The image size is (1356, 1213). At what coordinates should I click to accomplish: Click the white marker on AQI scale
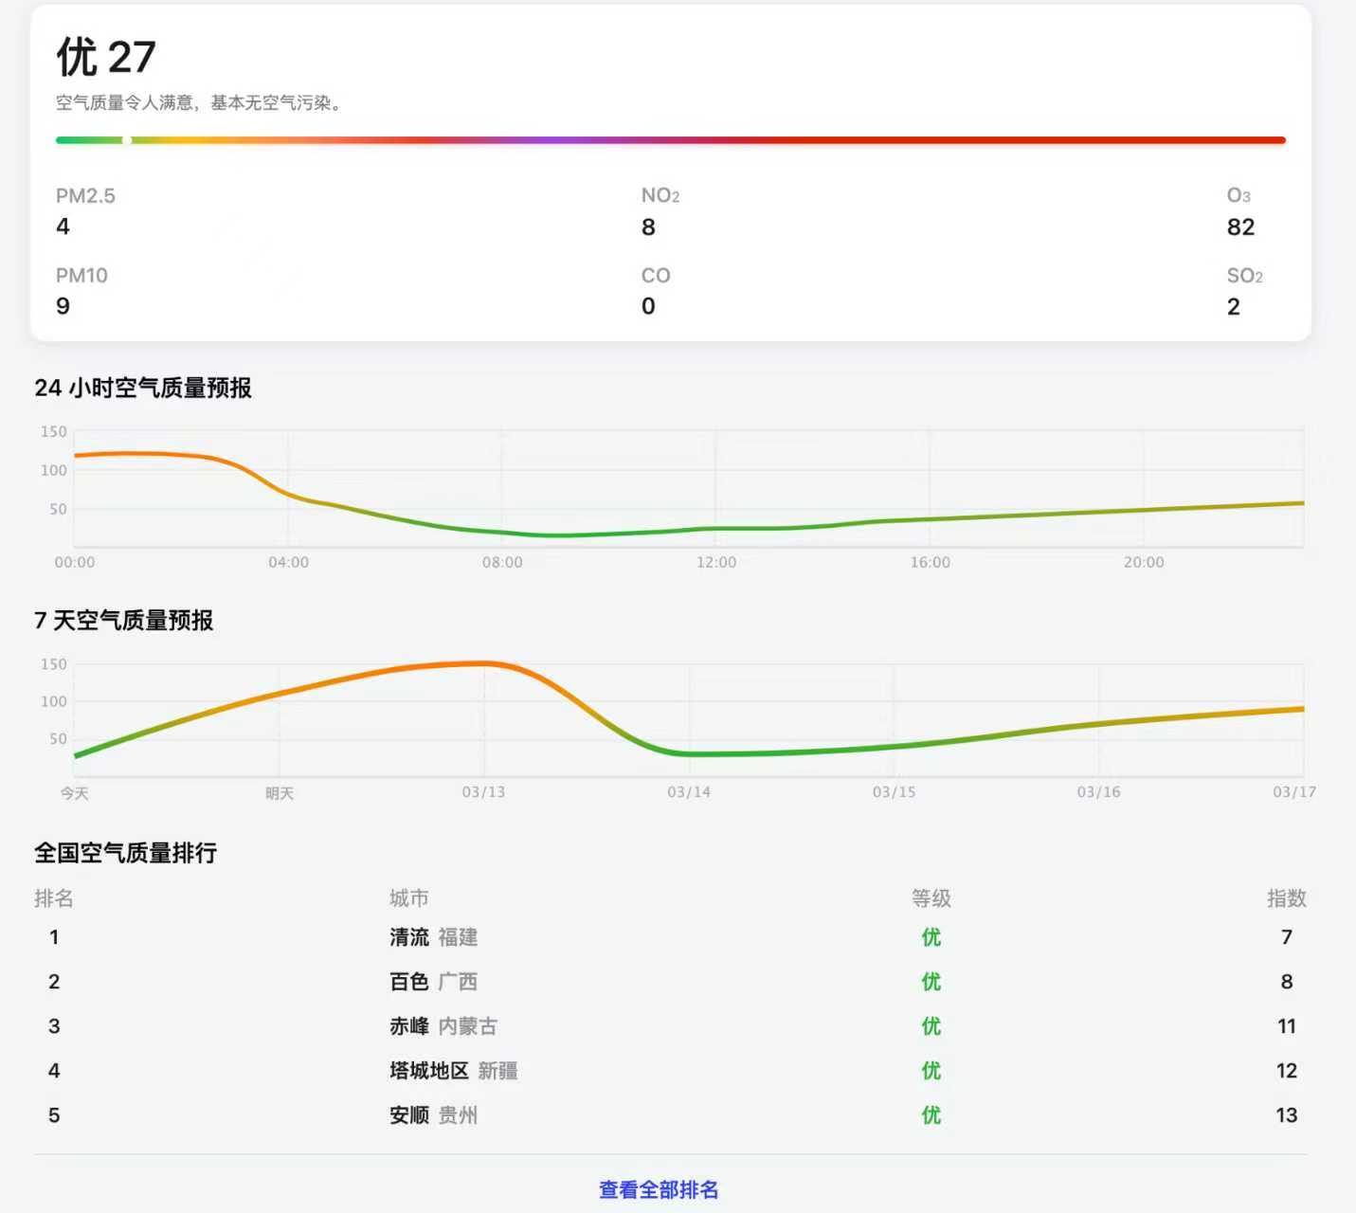127,140
